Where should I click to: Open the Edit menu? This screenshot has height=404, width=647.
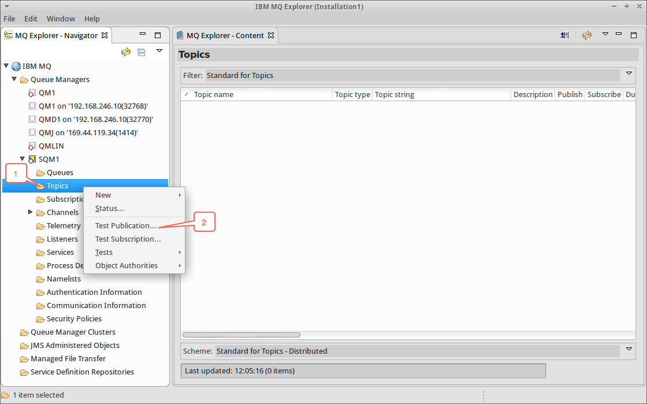[x=31, y=18]
